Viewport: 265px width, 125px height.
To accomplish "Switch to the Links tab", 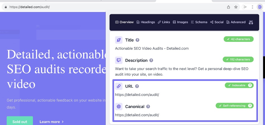I will click(x=164, y=22).
